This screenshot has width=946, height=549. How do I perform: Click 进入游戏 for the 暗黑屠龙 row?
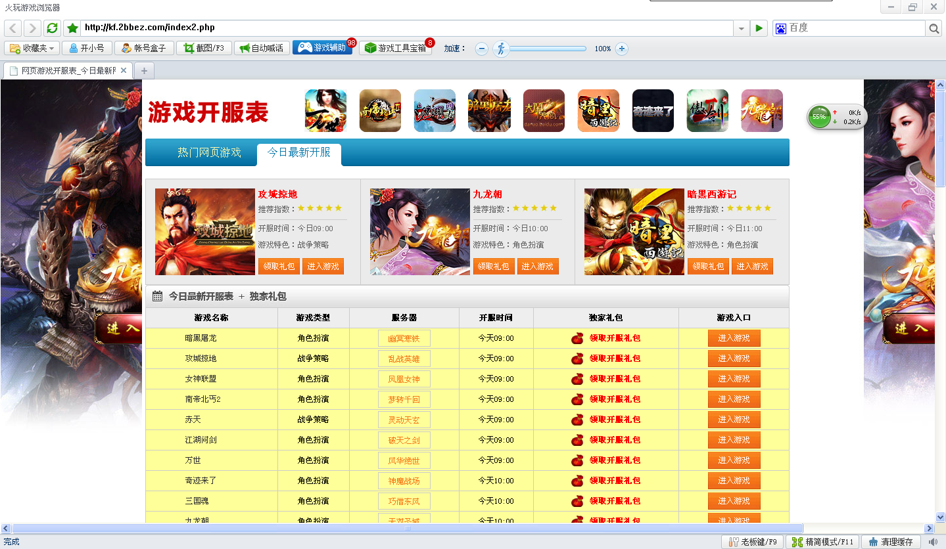tap(734, 338)
